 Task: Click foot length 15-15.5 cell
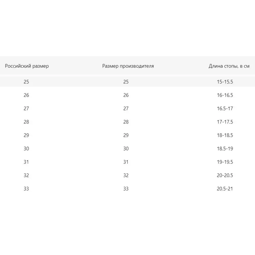(225, 82)
